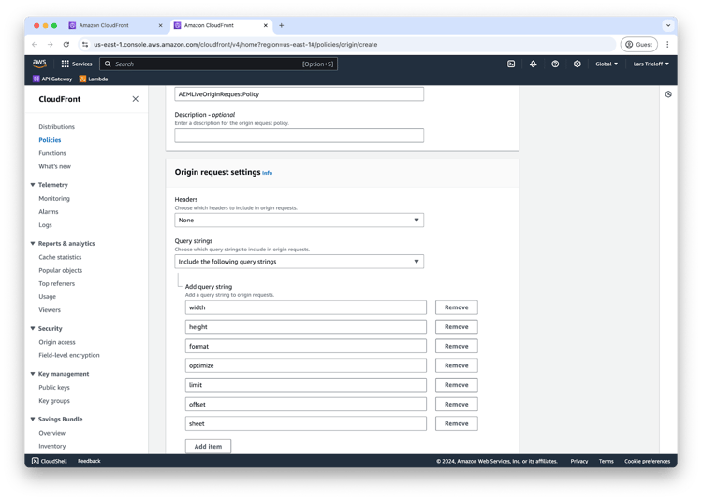Open Viewers report
702x500 pixels.
point(50,309)
